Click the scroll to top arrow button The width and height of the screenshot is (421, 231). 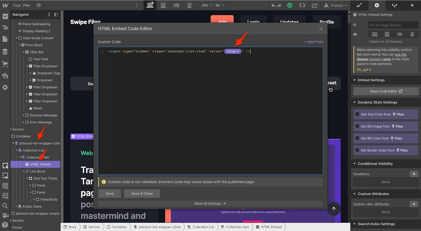[x=334, y=209]
